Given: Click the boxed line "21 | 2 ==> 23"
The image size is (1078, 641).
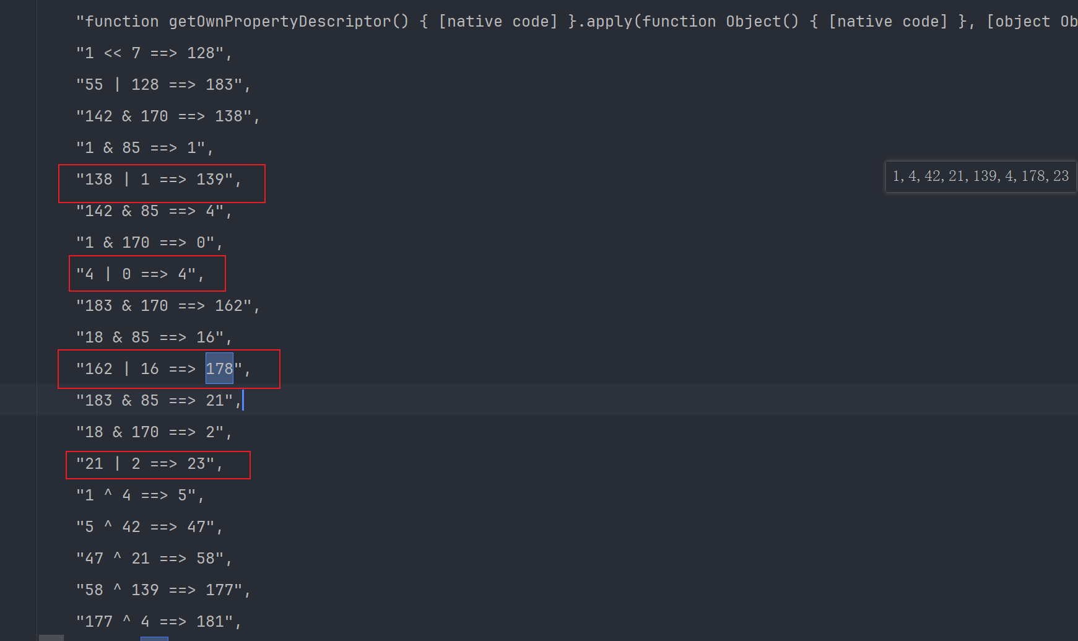Looking at the screenshot, I should (149, 464).
